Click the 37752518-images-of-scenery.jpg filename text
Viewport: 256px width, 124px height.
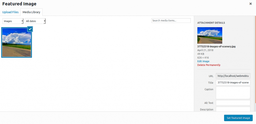(216, 46)
